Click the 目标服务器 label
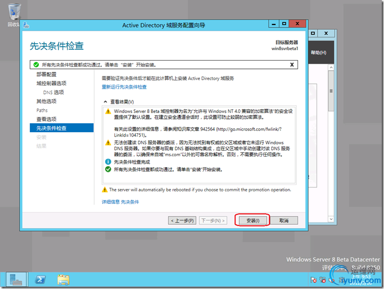 click(x=287, y=42)
